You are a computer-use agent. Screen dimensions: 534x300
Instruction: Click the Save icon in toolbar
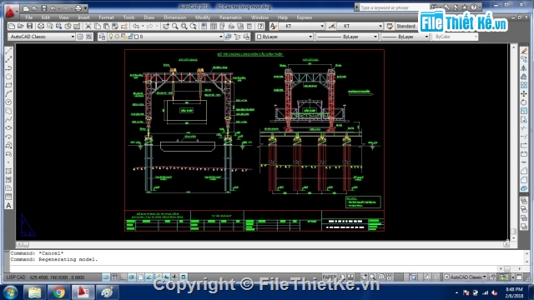click(30, 26)
